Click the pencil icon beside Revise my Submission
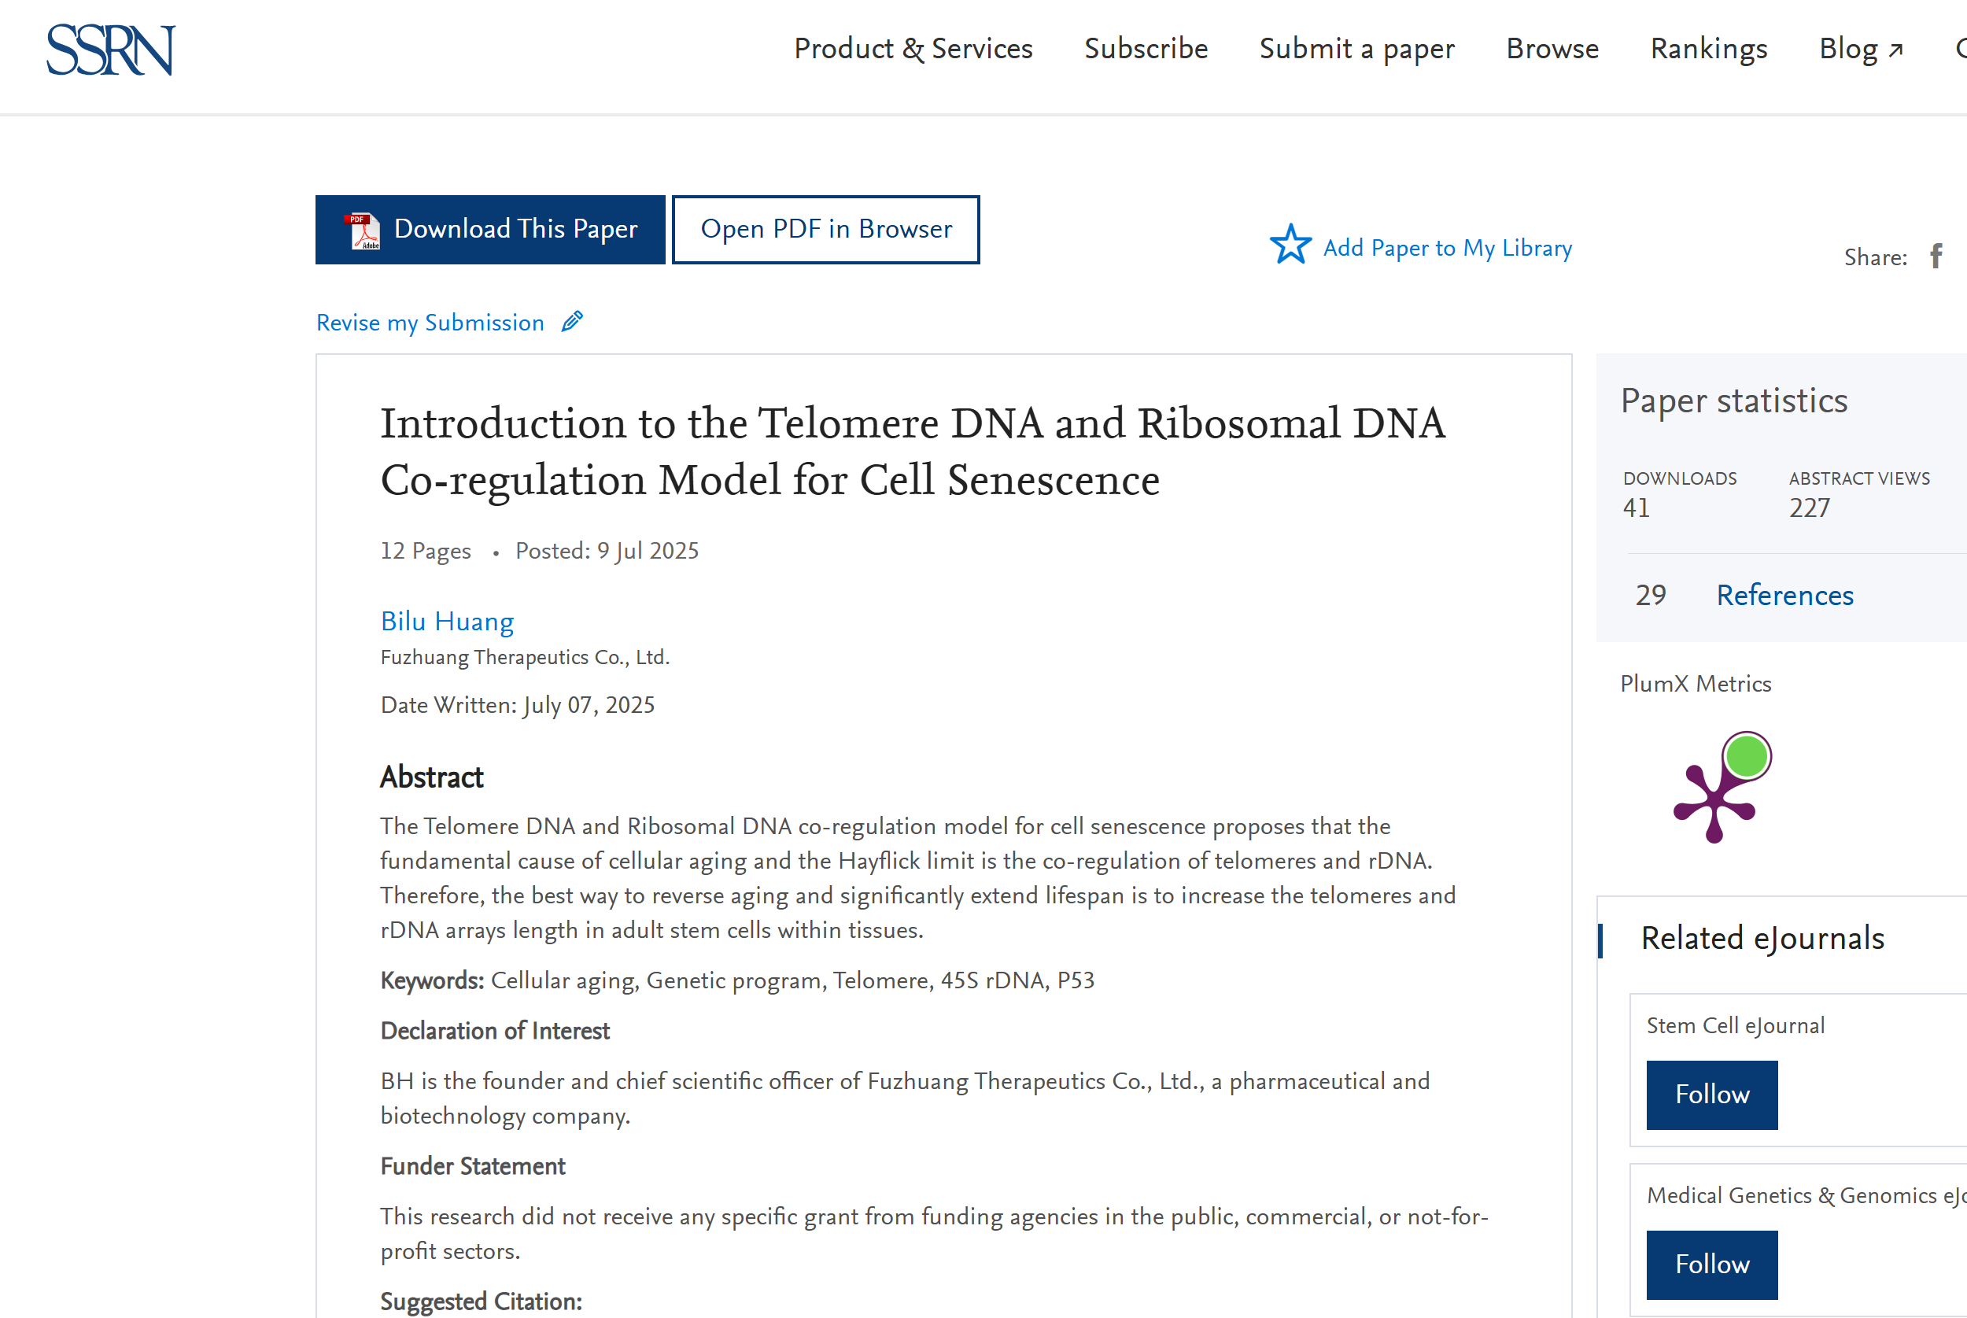 point(572,321)
